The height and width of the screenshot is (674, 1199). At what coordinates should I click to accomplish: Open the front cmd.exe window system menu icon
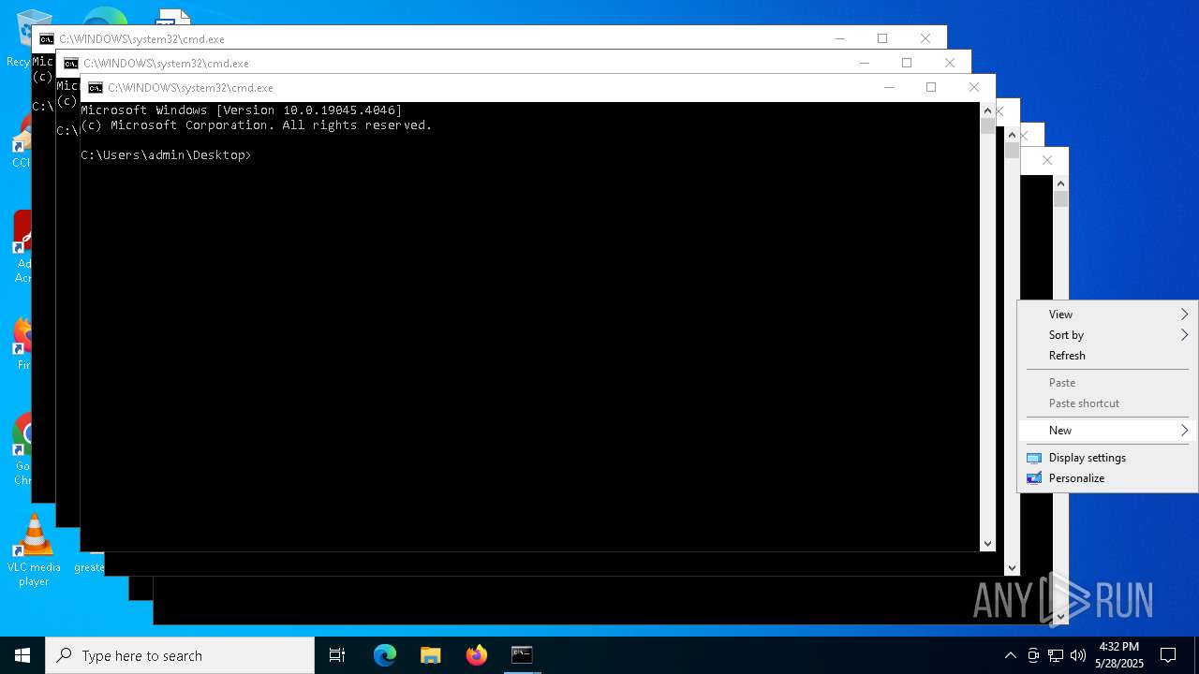95,88
